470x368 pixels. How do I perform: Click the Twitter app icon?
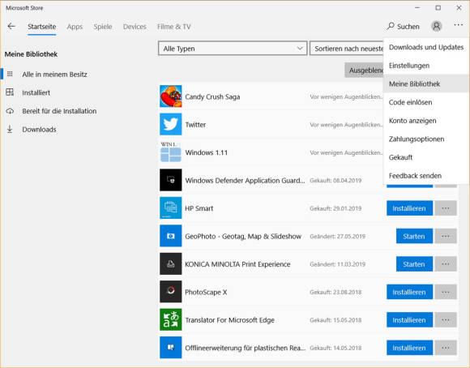point(170,124)
